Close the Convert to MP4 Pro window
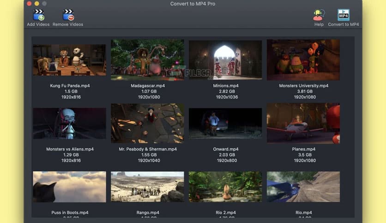Screen dimensions: 386x223 29,3
